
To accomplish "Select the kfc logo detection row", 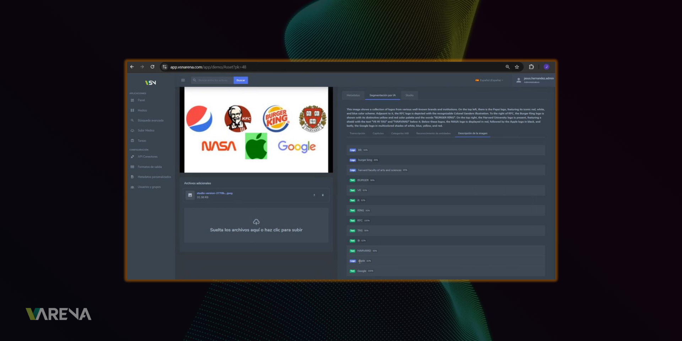I will (446, 150).
